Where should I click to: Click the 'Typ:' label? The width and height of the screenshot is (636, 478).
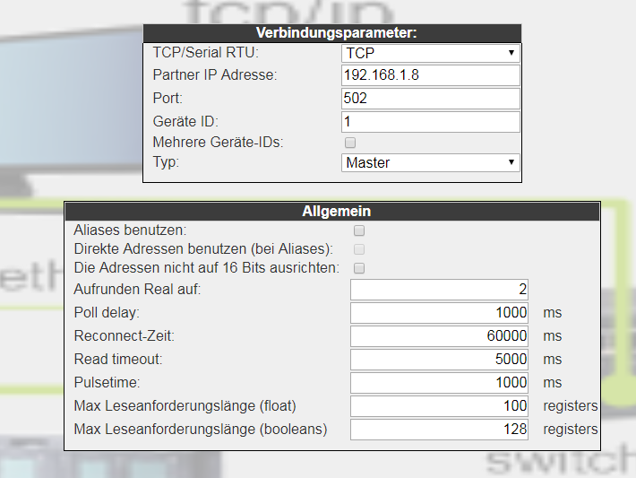point(166,162)
